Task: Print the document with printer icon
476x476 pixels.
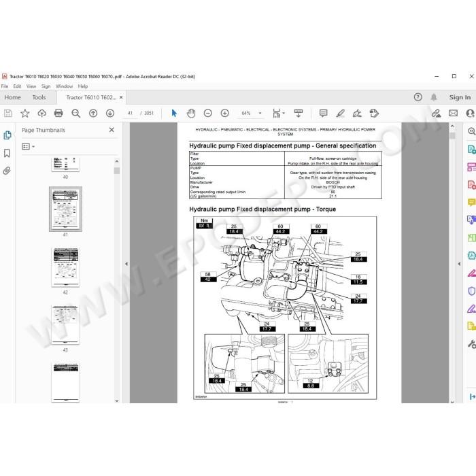Action: [58, 114]
